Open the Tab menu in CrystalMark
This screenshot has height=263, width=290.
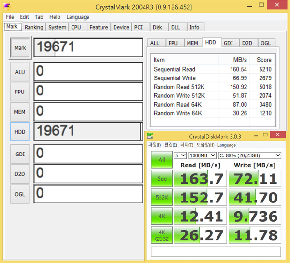[x=39, y=17]
